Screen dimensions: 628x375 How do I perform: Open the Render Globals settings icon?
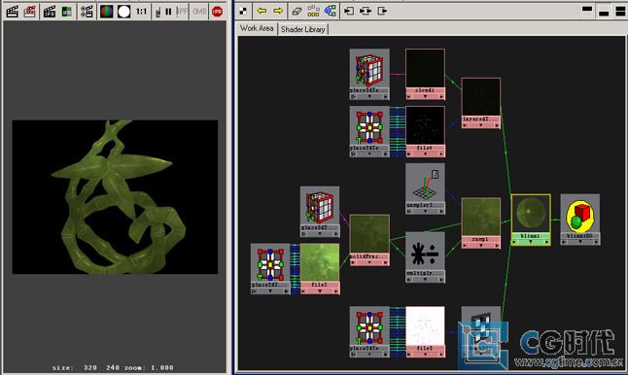[x=87, y=12]
